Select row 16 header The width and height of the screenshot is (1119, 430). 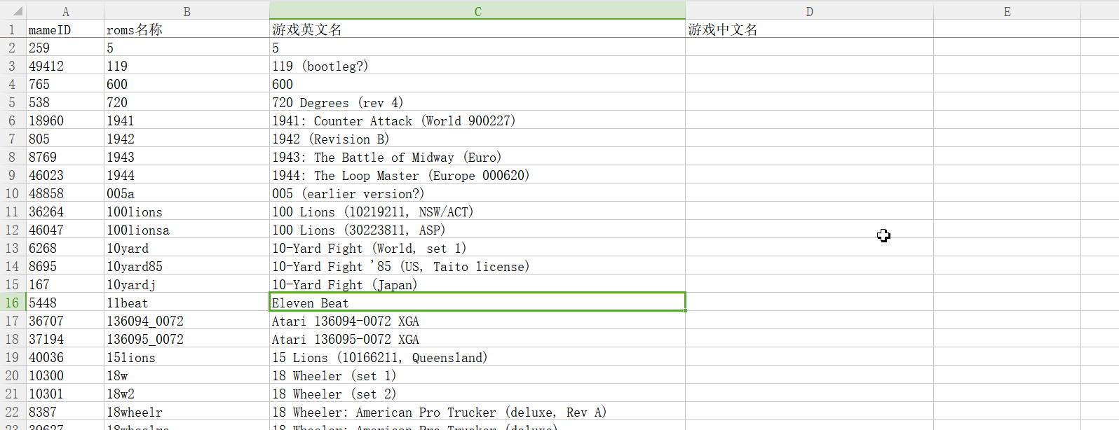pyautogui.click(x=13, y=303)
